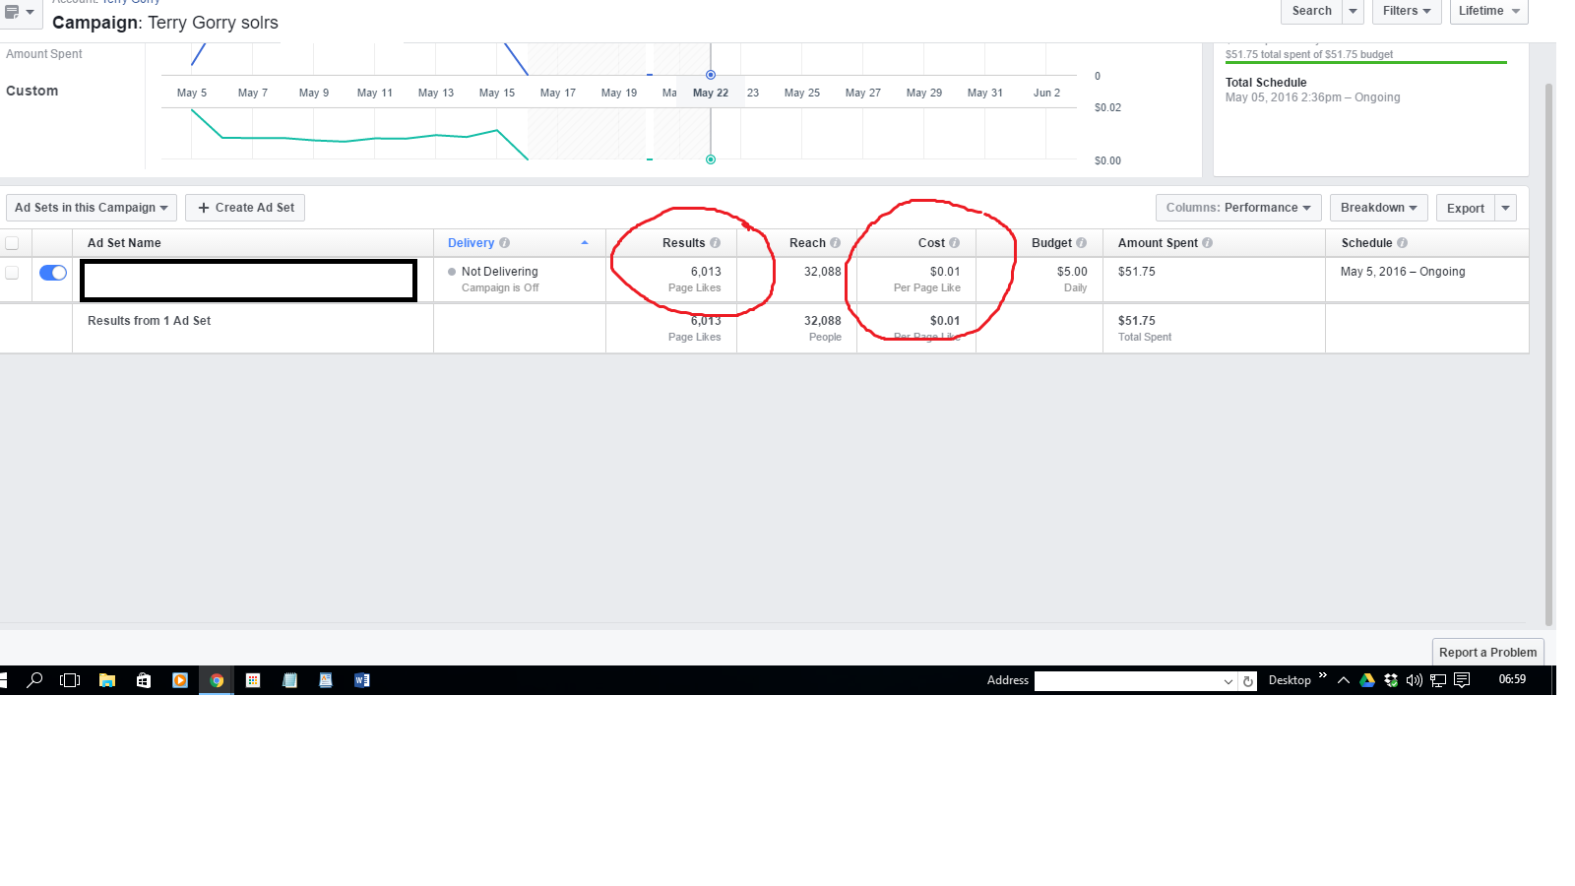Open the colorful grid apps taskbar icon

[x=253, y=679]
